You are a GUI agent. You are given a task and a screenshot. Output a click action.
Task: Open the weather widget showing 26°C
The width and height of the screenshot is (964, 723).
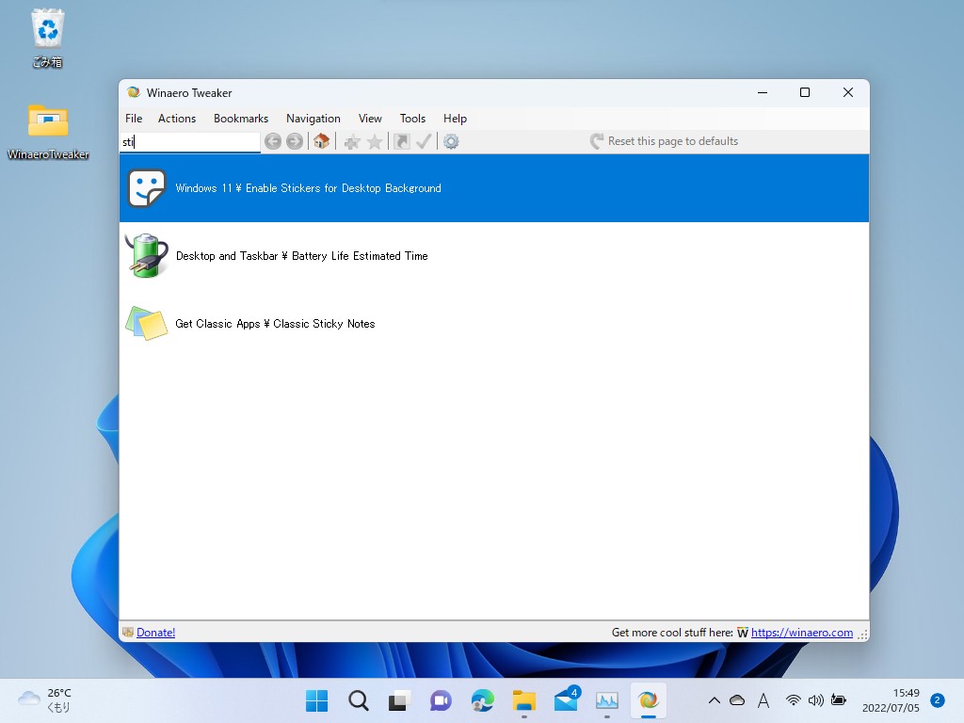point(45,700)
